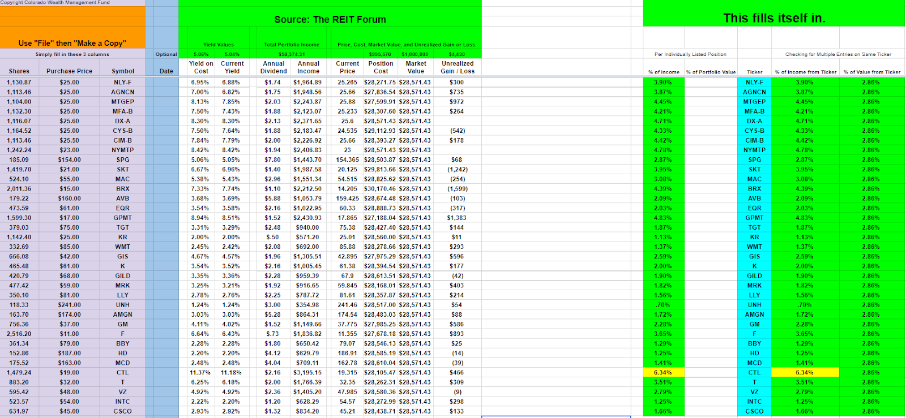Viewport: 906px width, 418px height.
Task: Click the 118.33 shares cell
Action: (19, 305)
